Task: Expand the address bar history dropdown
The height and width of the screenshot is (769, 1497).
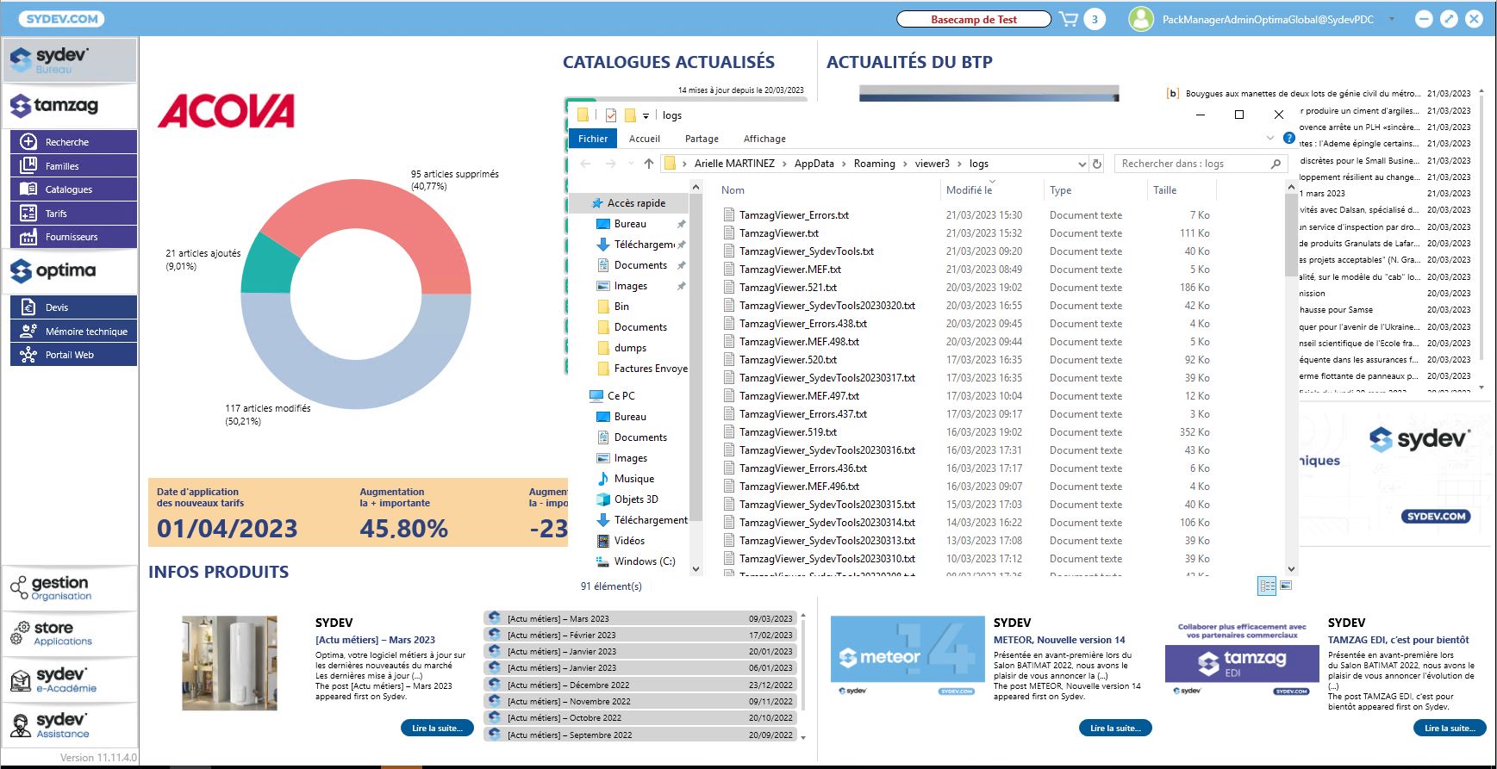Action: (1082, 164)
